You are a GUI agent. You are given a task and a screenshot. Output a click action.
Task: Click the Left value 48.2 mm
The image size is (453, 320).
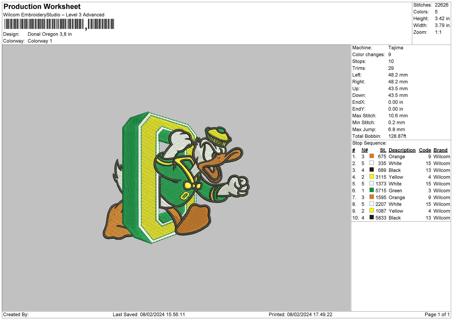pyautogui.click(x=398, y=75)
